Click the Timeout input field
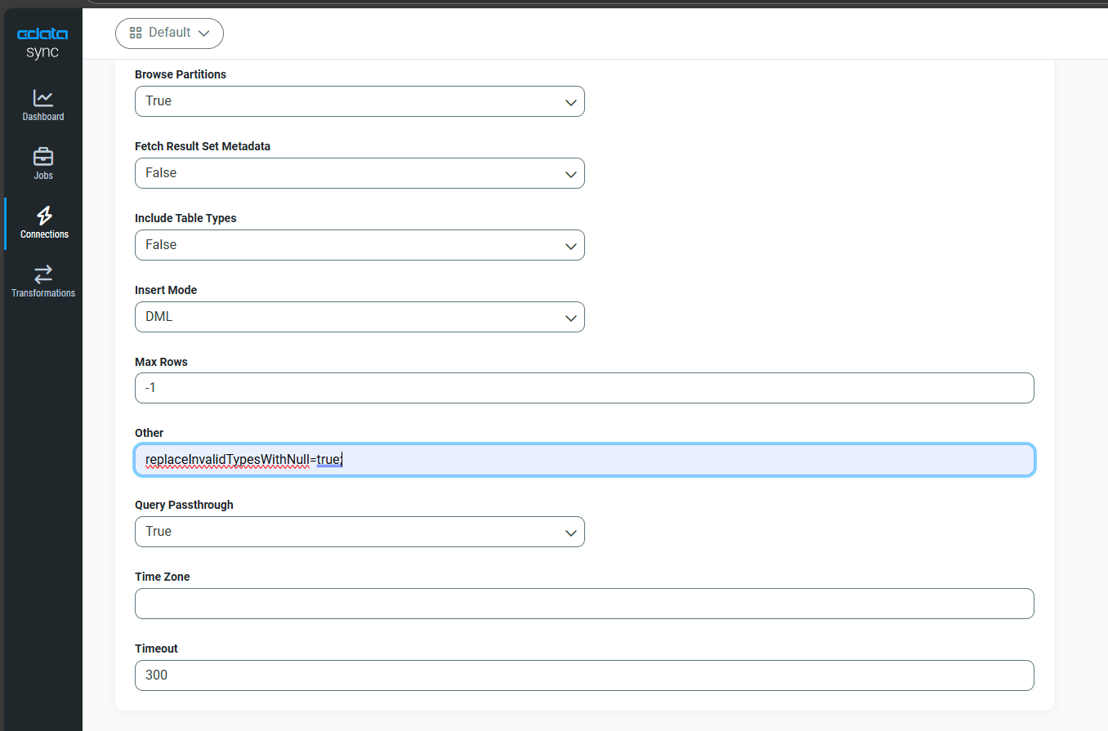Viewport: 1108px width, 731px height. (x=584, y=675)
